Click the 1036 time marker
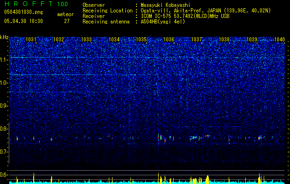This screenshot has width=290, height=184. point(169,39)
